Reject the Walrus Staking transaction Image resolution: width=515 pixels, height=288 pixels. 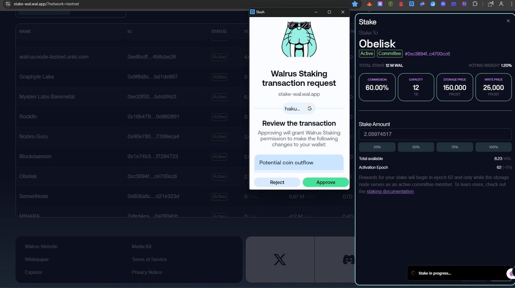277,182
